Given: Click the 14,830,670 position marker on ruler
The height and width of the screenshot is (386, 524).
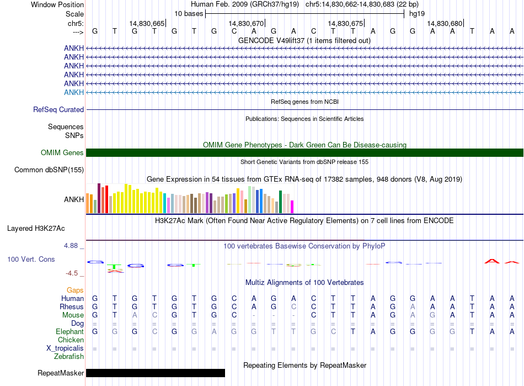Looking at the screenshot, I should pos(246,24).
